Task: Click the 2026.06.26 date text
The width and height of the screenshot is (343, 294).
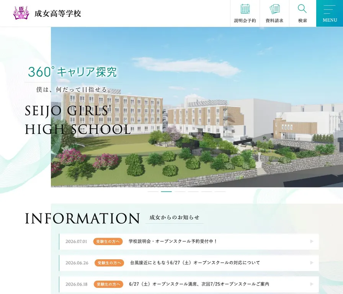Action: coord(77,263)
